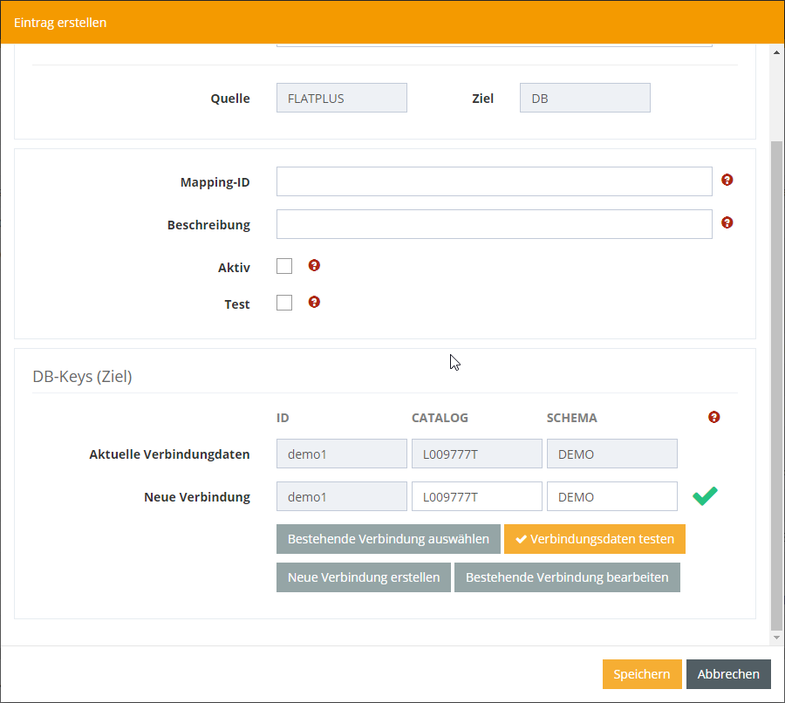Open help icon beside Test checkbox
Viewport: 785px width, 703px height.
click(x=314, y=303)
